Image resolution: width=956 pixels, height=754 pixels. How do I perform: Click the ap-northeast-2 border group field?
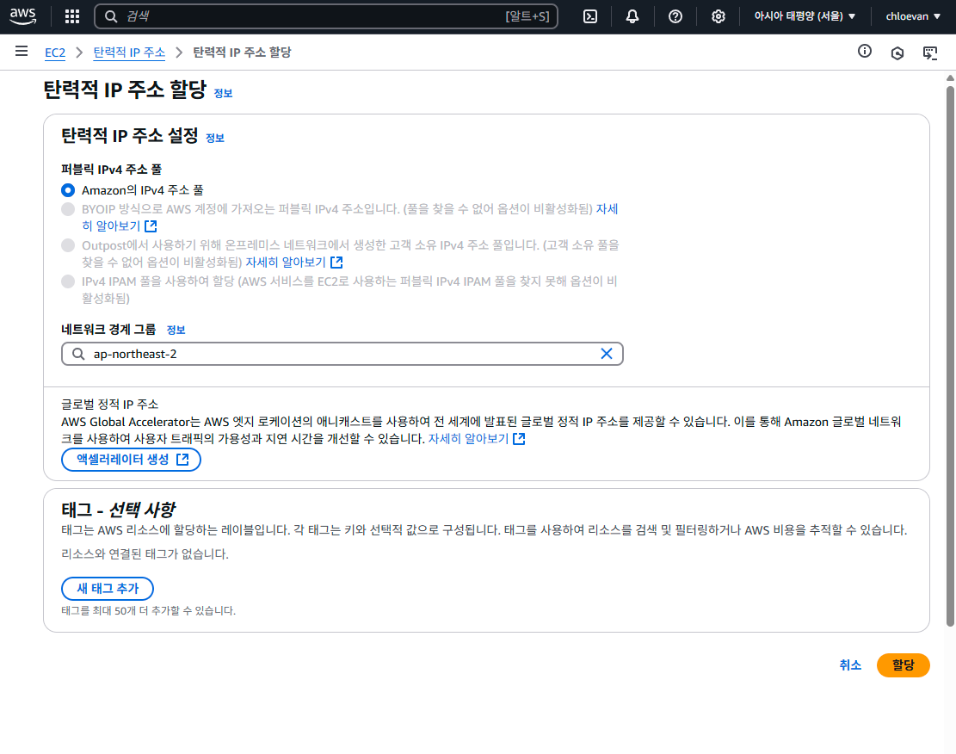pos(342,354)
